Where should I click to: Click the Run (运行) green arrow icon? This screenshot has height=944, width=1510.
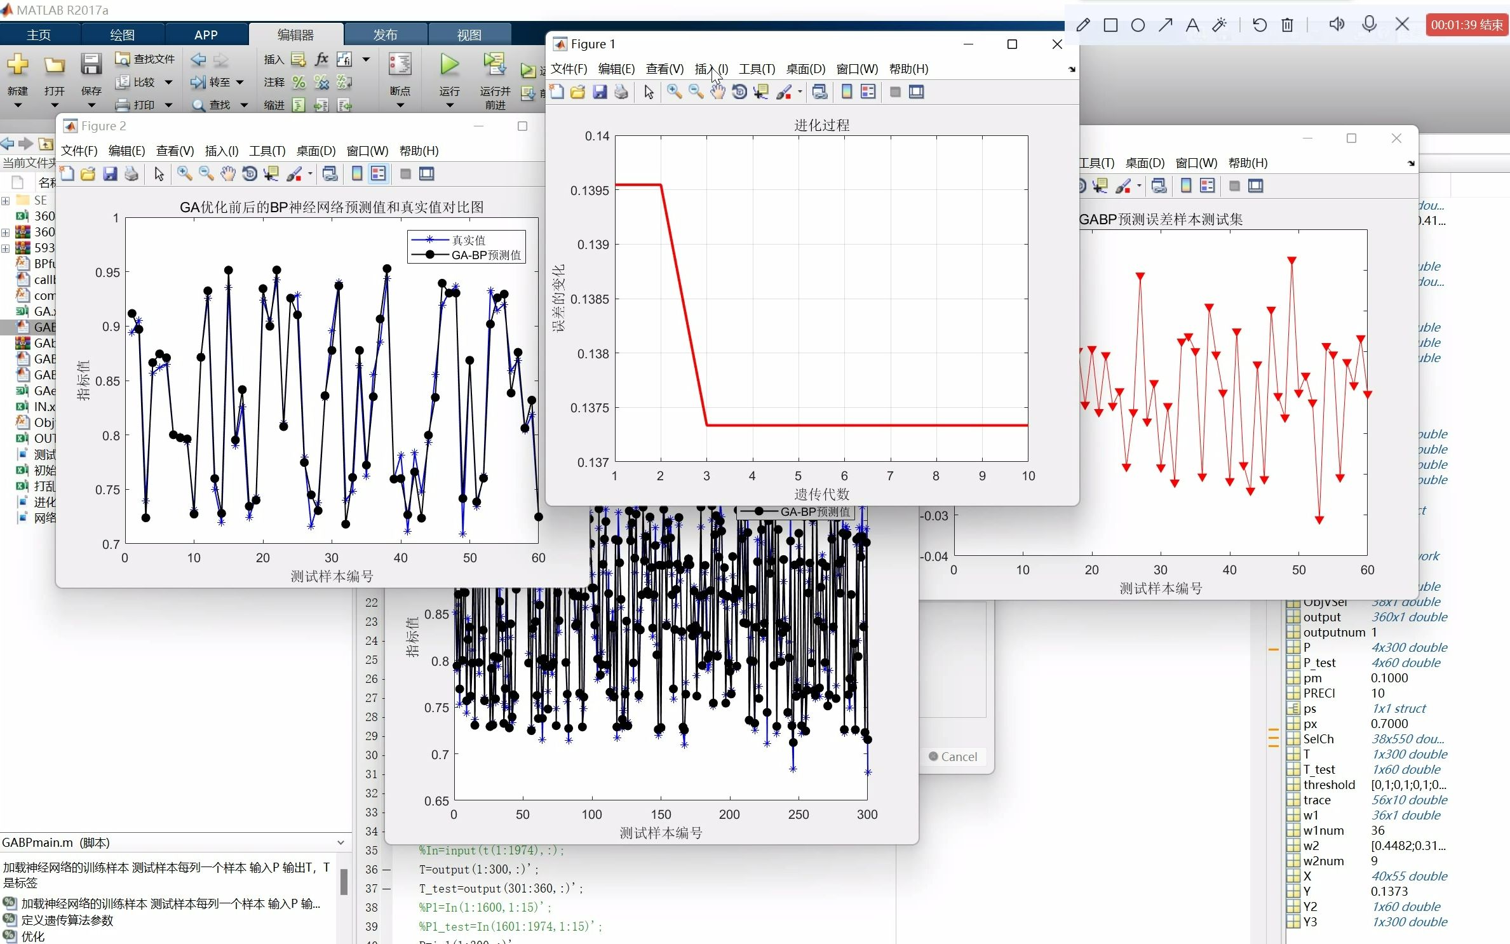pyautogui.click(x=450, y=64)
